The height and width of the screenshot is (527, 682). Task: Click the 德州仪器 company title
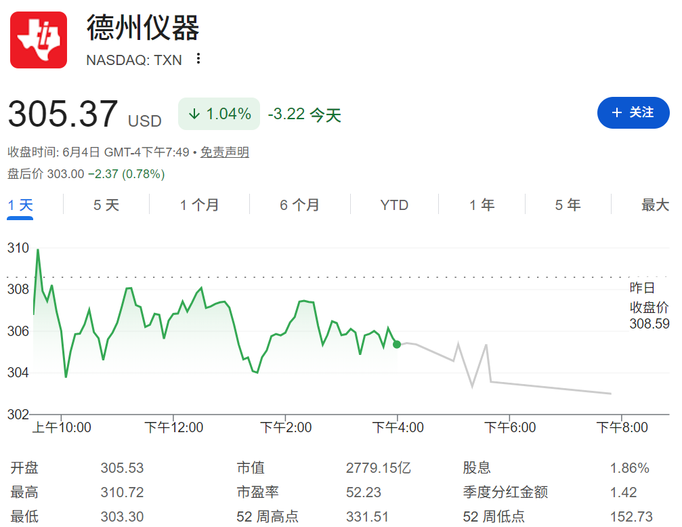(143, 27)
